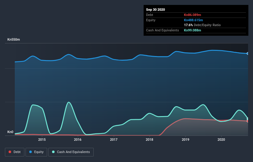Select the 2015 x-axis label
The image size is (253, 162).
point(42,140)
